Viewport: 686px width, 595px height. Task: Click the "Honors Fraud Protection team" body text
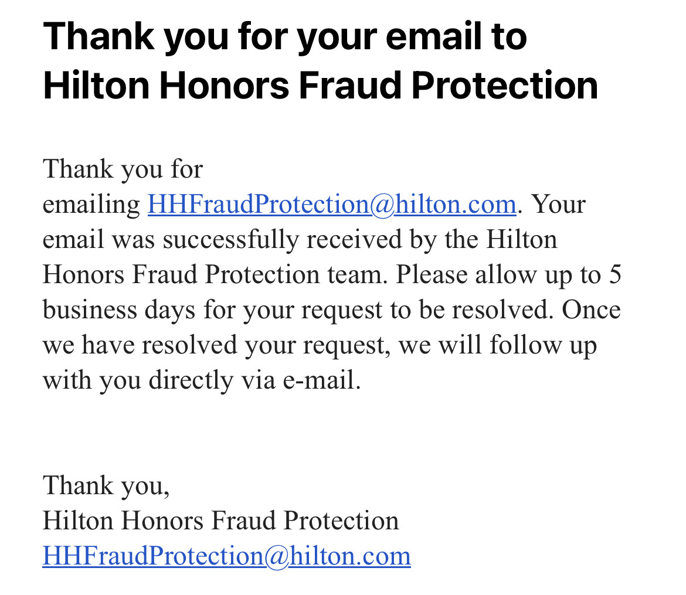point(213,275)
